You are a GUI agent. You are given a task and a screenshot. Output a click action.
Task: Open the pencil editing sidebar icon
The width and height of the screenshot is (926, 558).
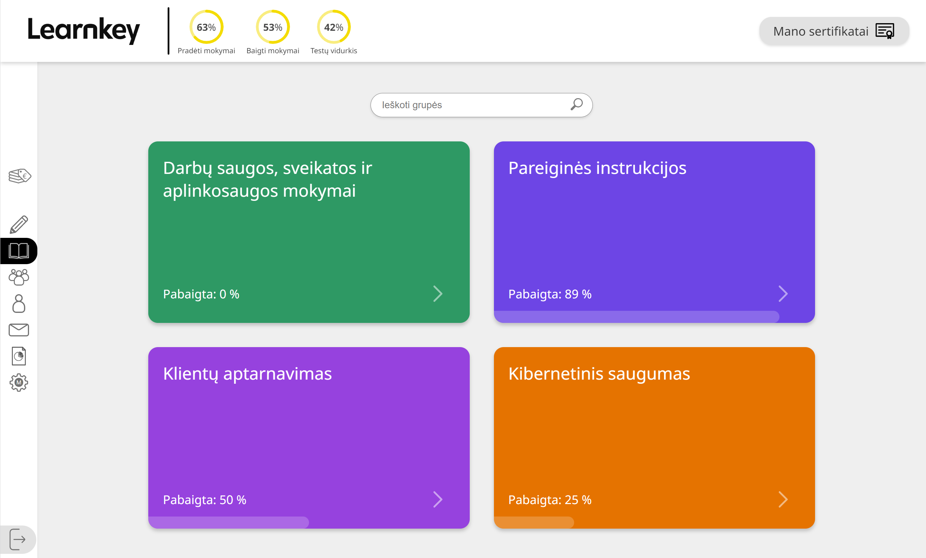click(x=19, y=224)
